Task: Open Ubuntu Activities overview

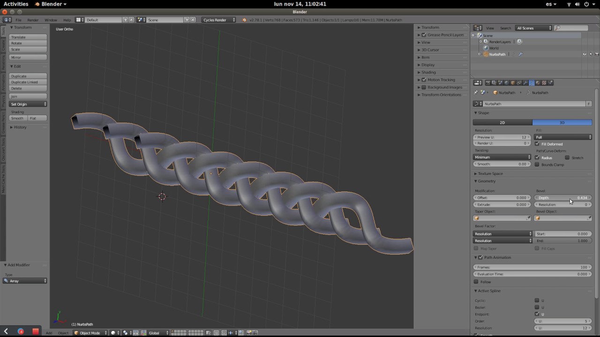Action: pos(16,4)
